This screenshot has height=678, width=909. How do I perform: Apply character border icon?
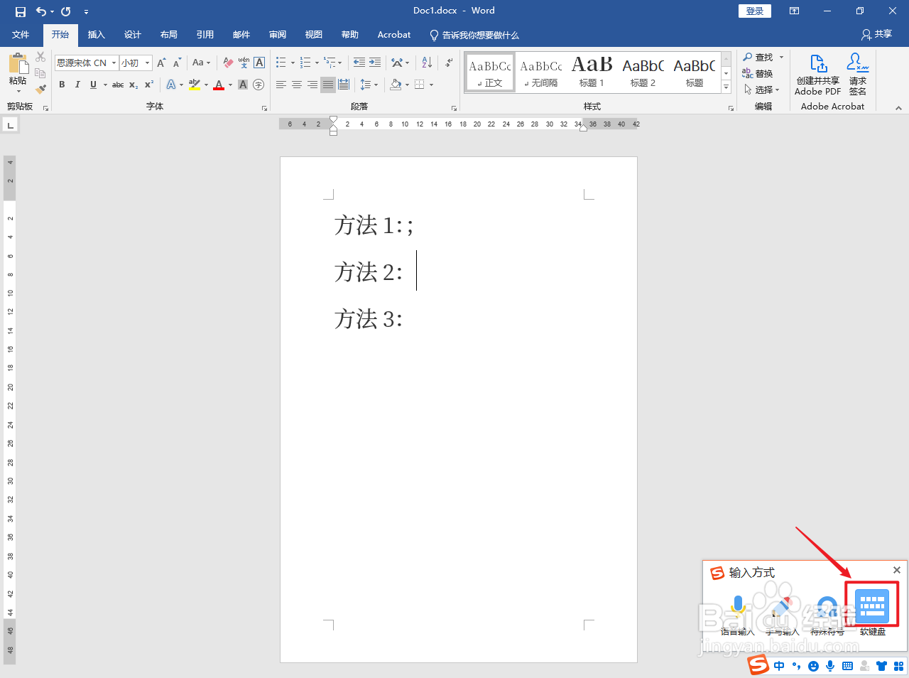pyautogui.click(x=259, y=63)
